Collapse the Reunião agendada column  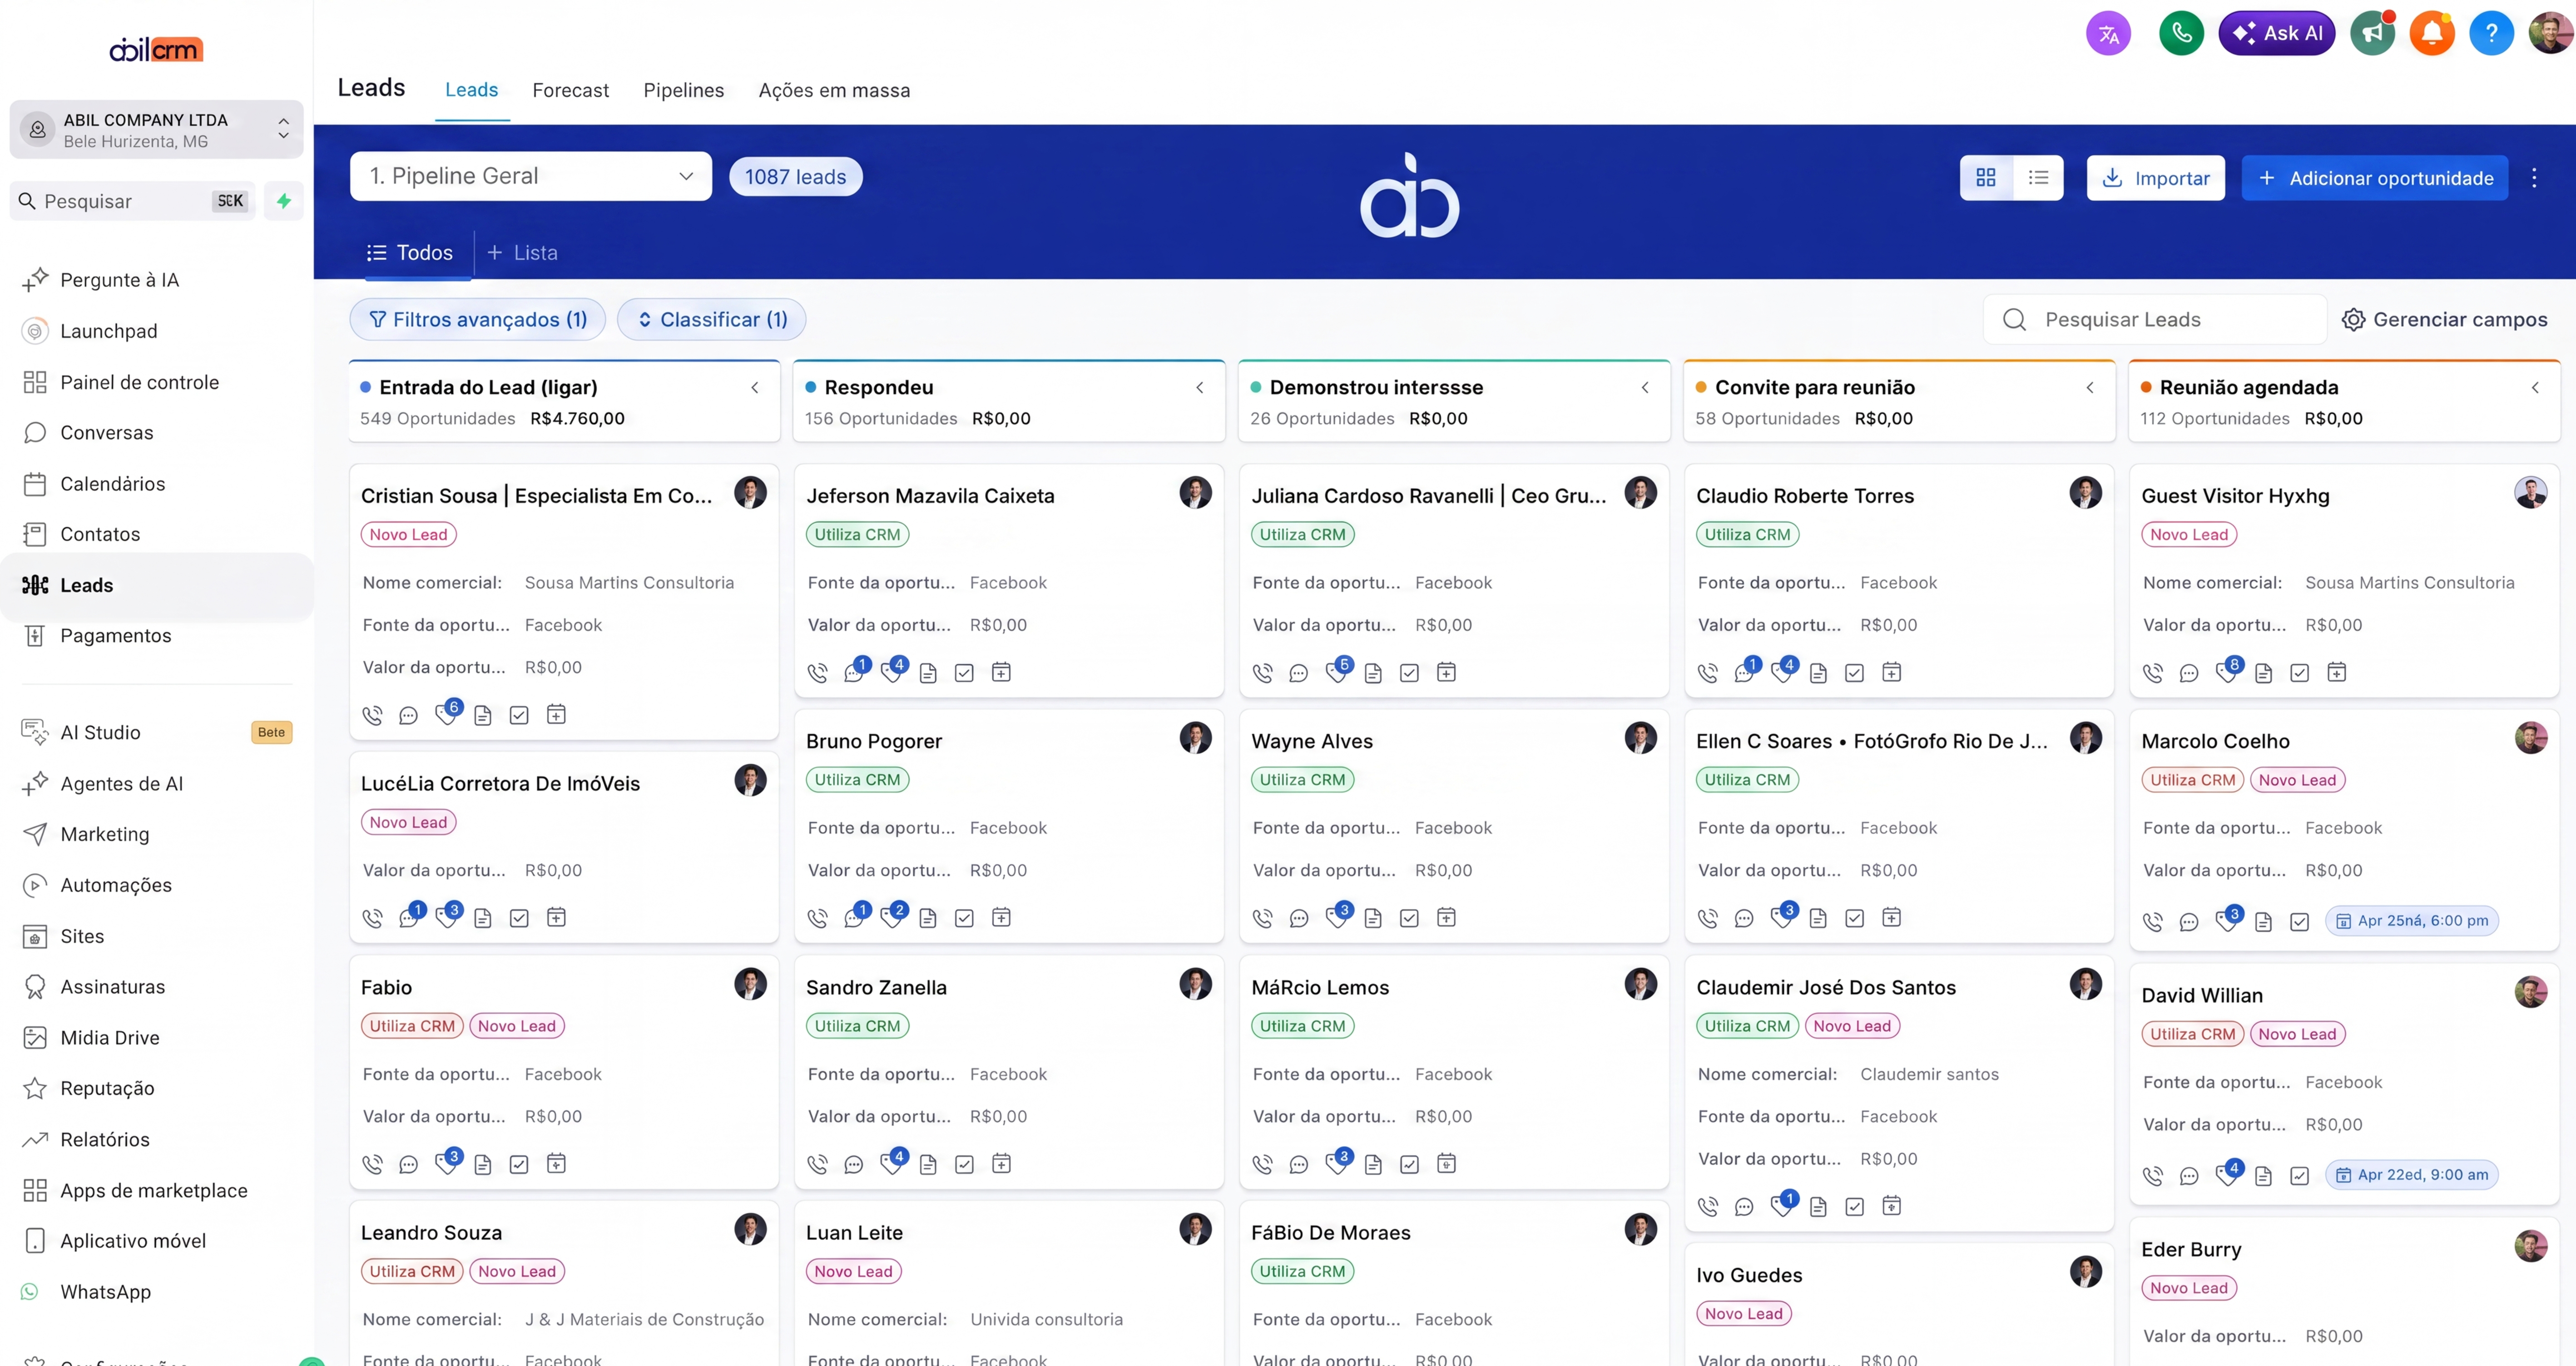point(2535,388)
